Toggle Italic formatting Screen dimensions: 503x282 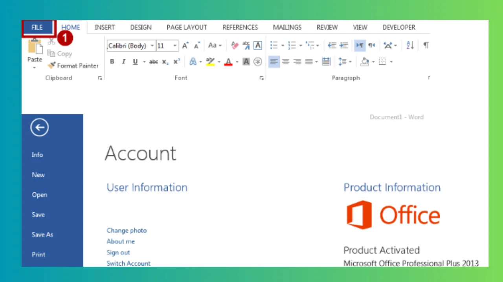123,61
